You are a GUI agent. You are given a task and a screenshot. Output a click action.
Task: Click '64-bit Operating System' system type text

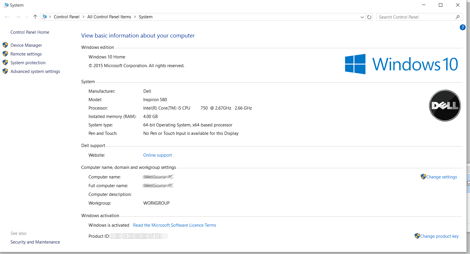pyautogui.click(x=167, y=125)
